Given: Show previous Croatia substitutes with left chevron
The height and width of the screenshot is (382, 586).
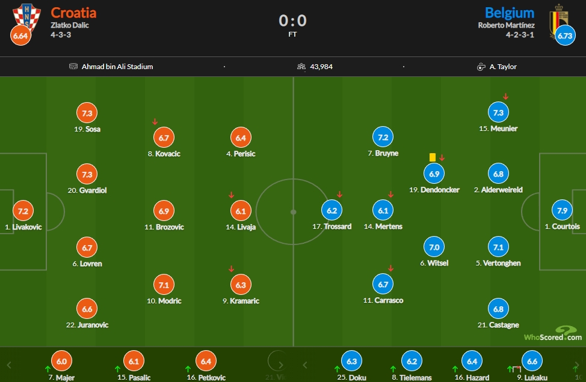Looking at the screenshot, I should coord(9,365).
